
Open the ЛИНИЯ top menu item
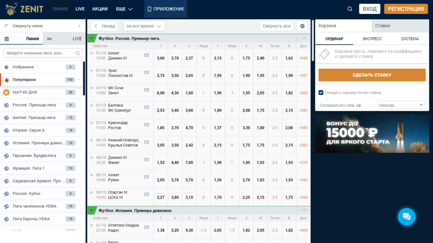click(60, 9)
